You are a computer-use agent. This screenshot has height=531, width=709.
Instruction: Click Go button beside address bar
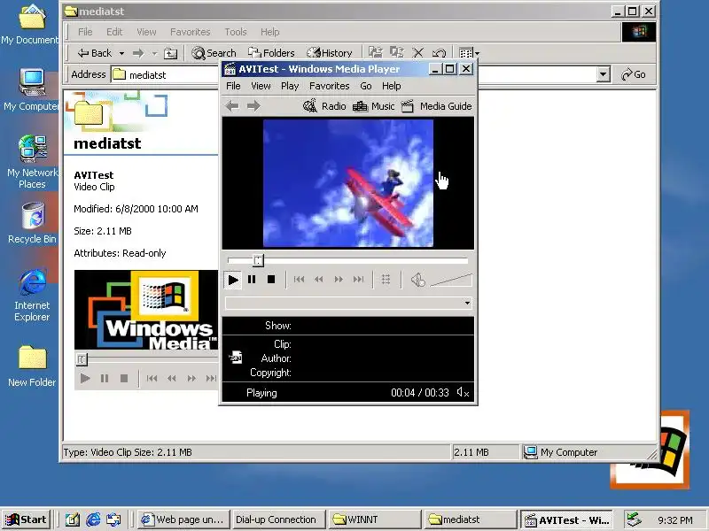[x=634, y=74]
